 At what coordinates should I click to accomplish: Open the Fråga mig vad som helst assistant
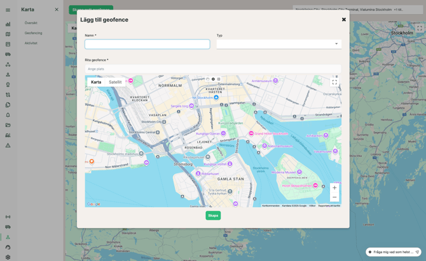tap(393, 252)
